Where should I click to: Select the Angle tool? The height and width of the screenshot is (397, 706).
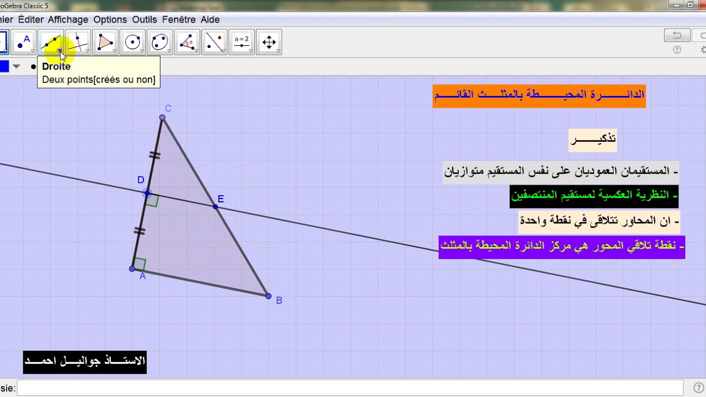tap(187, 42)
